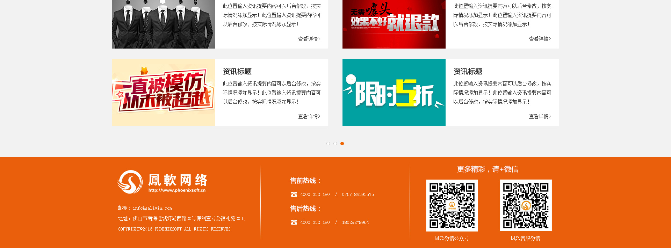The image size is (671, 248).
Task: Select the second carousel pagination dot
Action: (x=335, y=144)
